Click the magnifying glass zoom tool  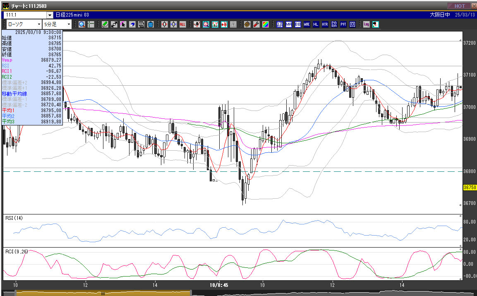tap(81, 24)
